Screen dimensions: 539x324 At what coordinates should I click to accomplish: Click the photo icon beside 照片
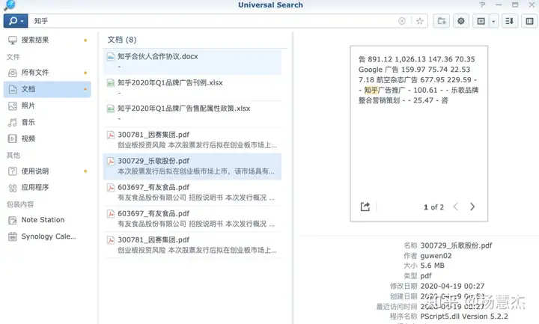pyautogui.click(x=13, y=106)
